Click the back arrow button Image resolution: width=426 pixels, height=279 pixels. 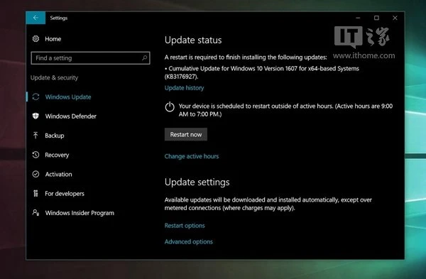pyautogui.click(x=35, y=18)
